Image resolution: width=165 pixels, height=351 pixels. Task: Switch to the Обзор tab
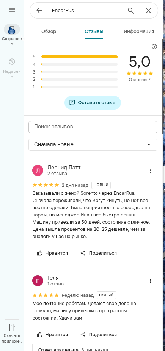click(x=49, y=31)
